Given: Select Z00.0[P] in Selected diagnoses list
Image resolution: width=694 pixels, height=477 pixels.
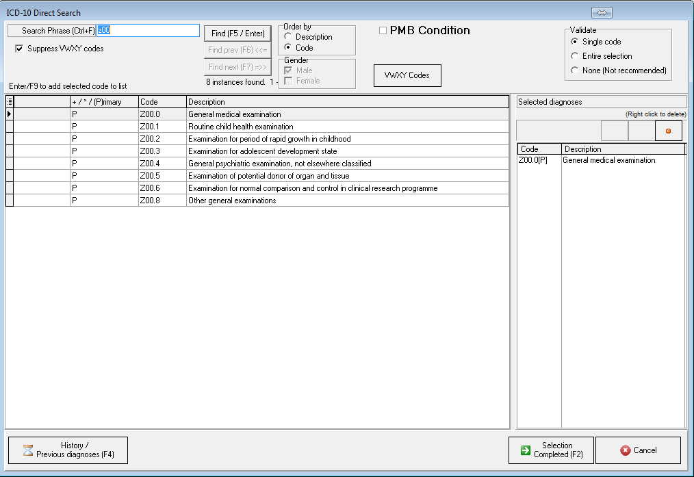Looking at the screenshot, I should (539, 161).
